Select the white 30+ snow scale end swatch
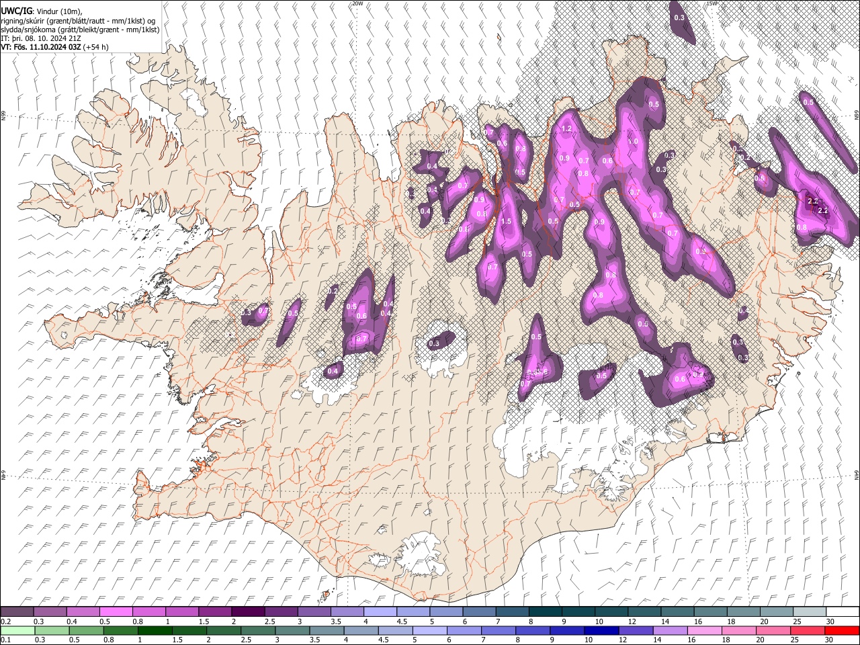The image size is (860, 645). (843, 611)
